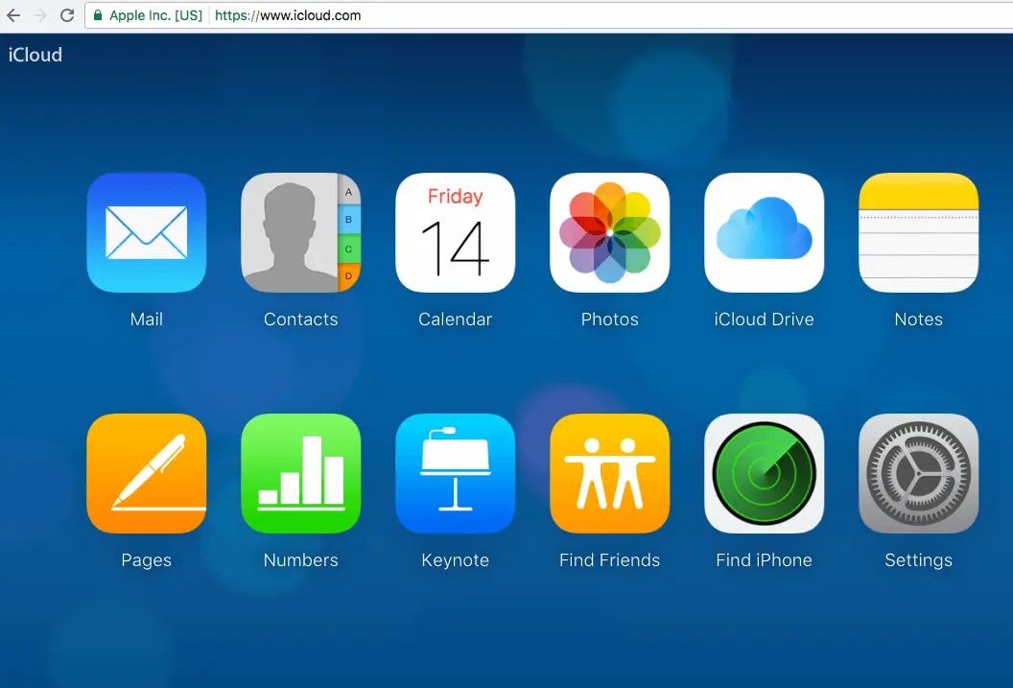Launch the Photos app icon
Viewport: 1013px width, 688px height.
610,232
